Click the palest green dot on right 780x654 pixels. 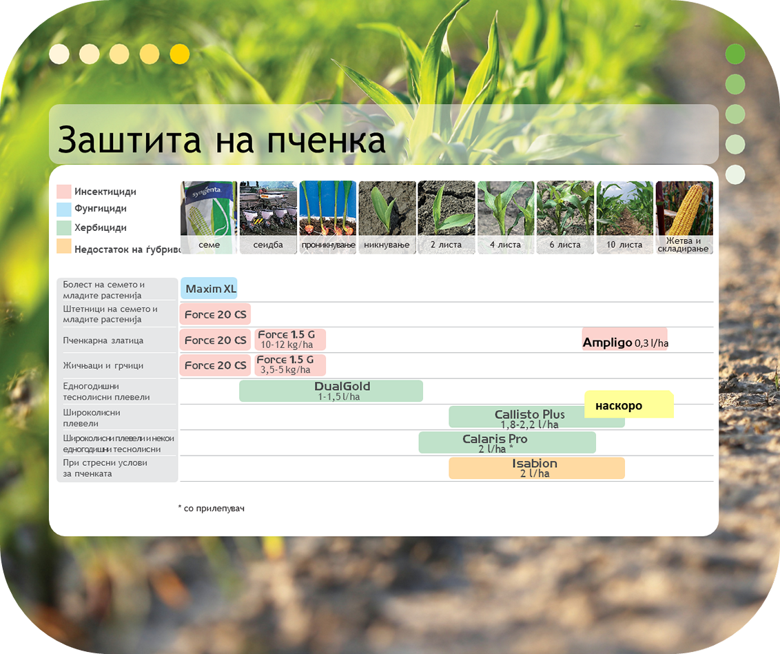tap(735, 174)
